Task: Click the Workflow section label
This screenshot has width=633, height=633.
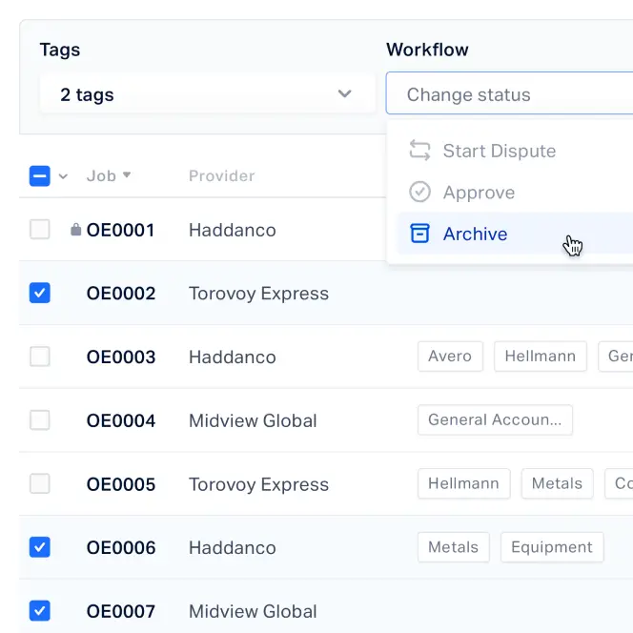Action: pyautogui.click(x=427, y=50)
